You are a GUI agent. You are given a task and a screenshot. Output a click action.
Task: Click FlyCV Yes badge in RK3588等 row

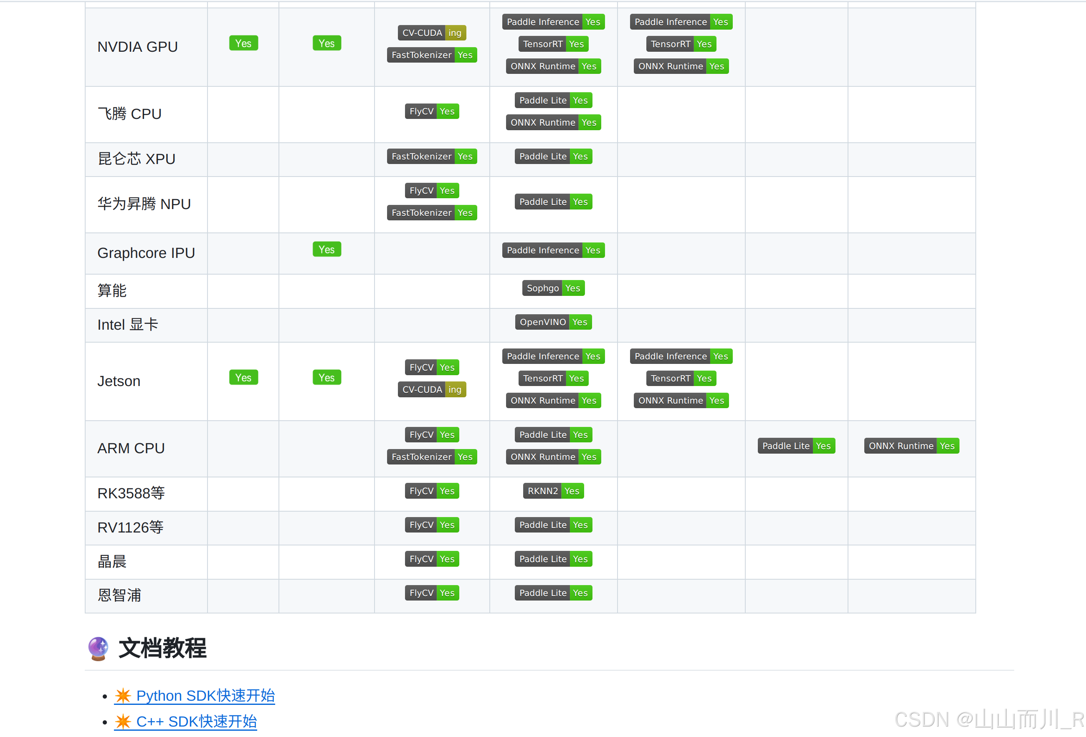click(x=432, y=491)
